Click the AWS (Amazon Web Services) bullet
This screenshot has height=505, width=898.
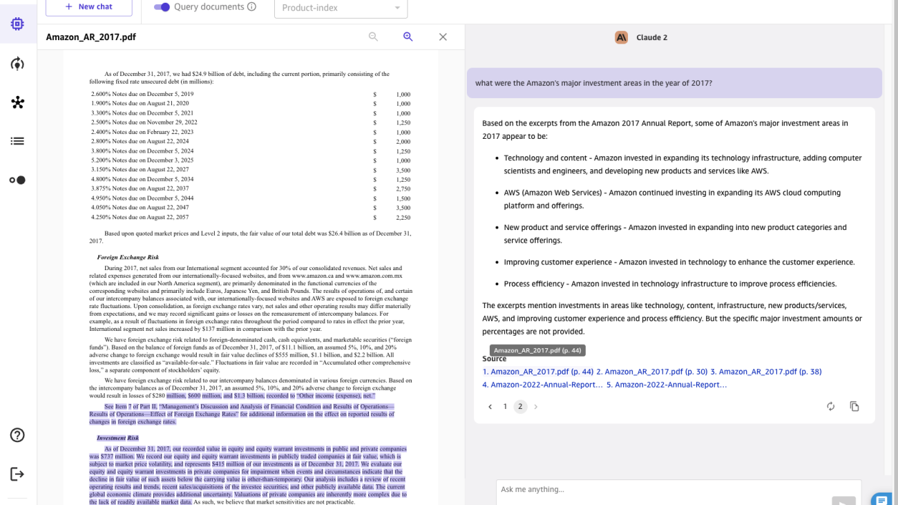click(672, 199)
